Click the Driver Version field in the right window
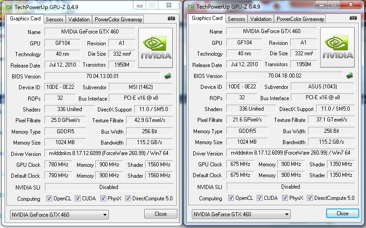 290,153
